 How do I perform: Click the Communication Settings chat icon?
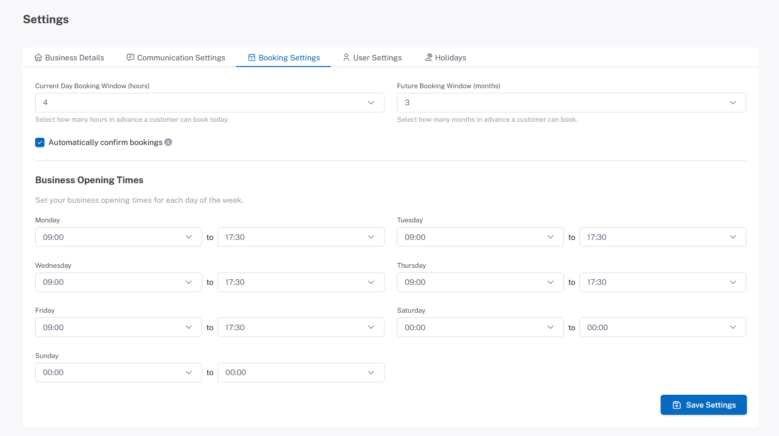click(x=130, y=58)
